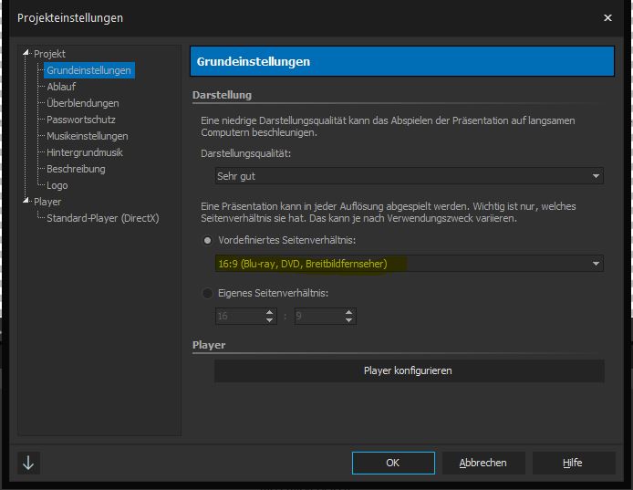The height and width of the screenshot is (490, 633).
Task: Select Standard-Player (DirectX) entry
Action: tap(103, 218)
